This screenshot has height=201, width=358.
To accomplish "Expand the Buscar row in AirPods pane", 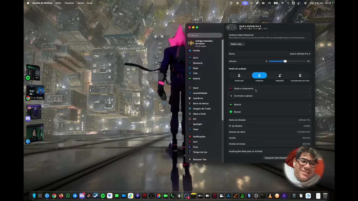I will pyautogui.click(x=270, y=112).
